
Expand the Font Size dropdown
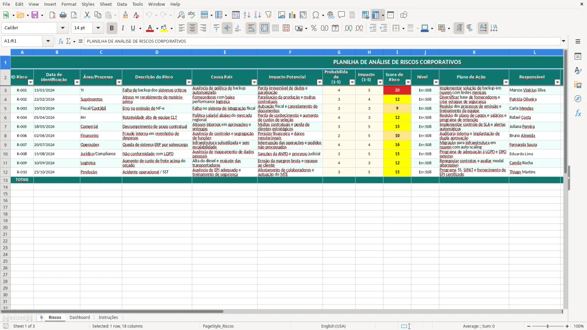98,28
